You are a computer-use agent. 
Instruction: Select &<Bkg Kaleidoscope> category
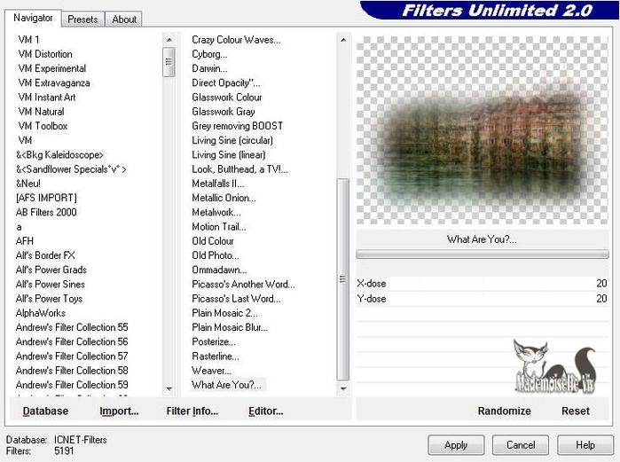[x=59, y=154]
